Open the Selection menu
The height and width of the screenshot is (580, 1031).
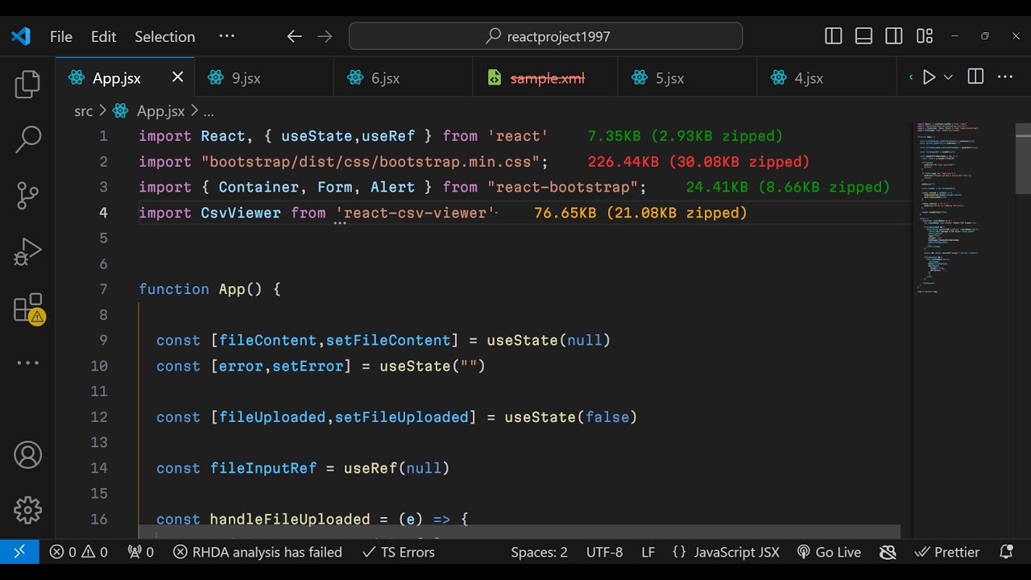click(x=164, y=36)
